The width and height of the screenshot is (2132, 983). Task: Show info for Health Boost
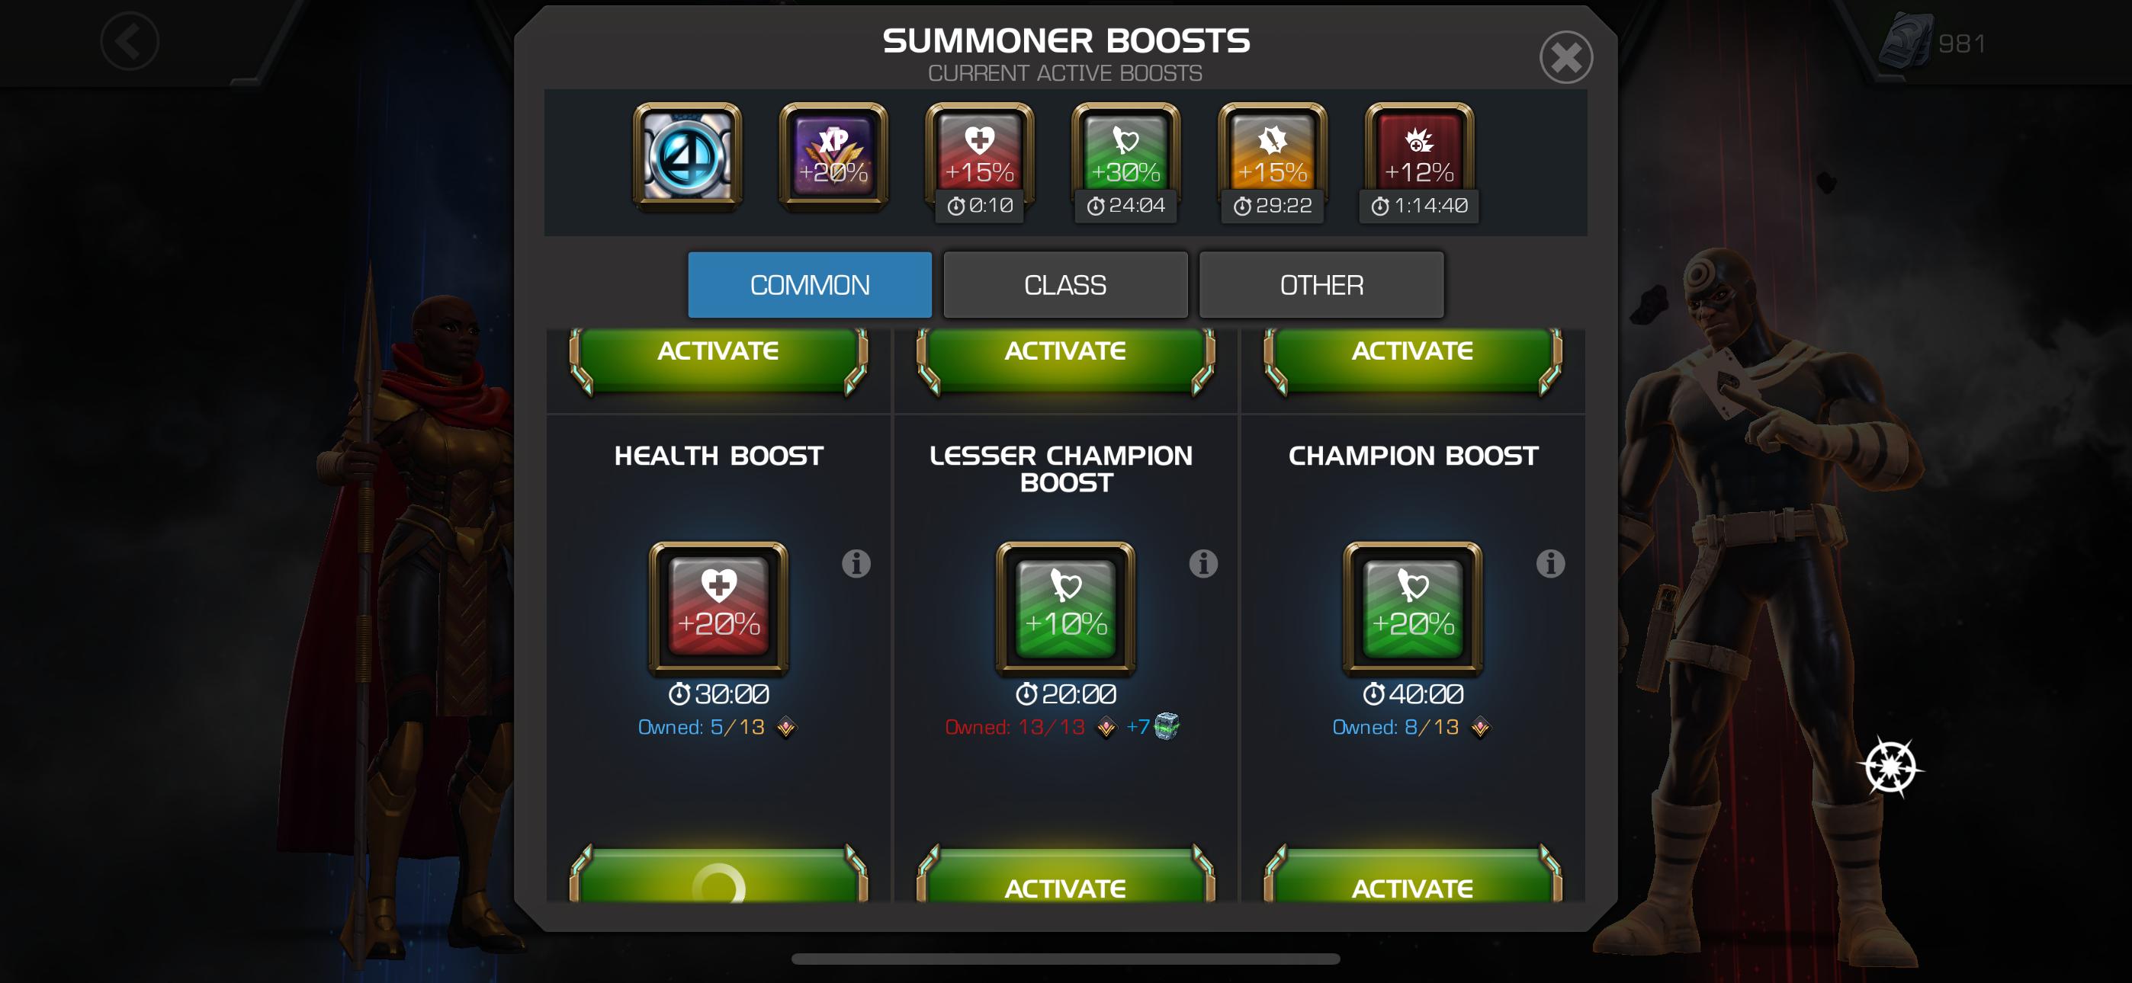(856, 563)
